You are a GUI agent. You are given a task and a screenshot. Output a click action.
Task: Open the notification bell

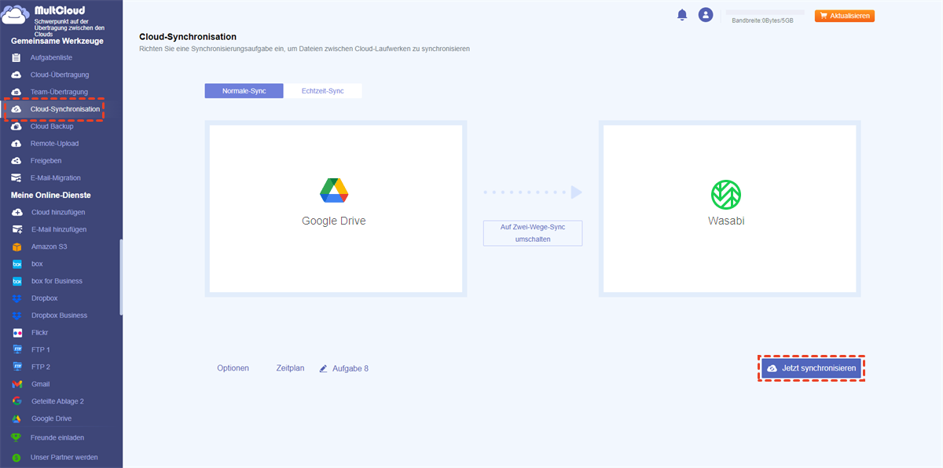click(682, 15)
